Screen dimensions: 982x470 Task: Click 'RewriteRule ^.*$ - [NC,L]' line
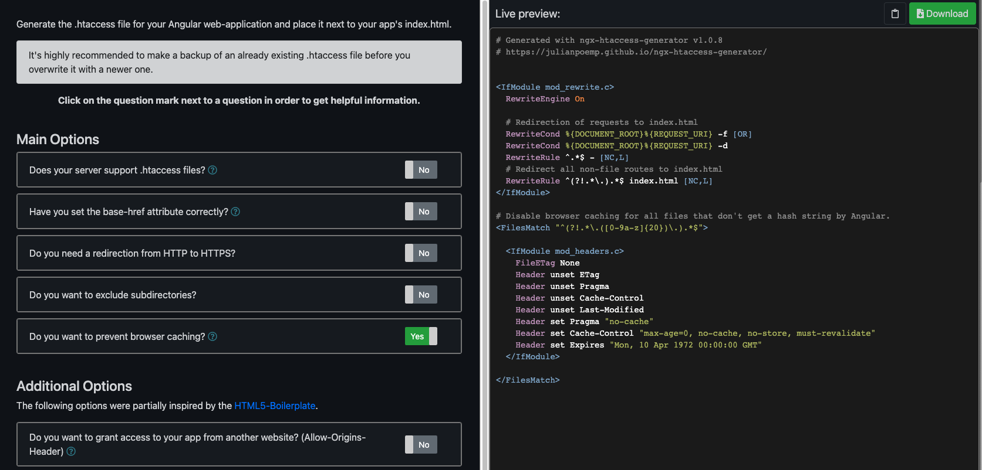point(567,158)
